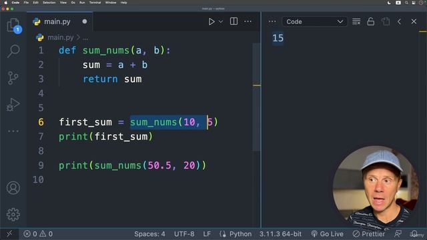The image size is (427, 240).
Task: Open the Help menu
Action: 123,3
